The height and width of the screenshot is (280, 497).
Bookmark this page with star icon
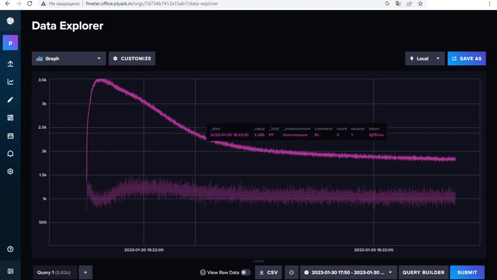(420, 3)
